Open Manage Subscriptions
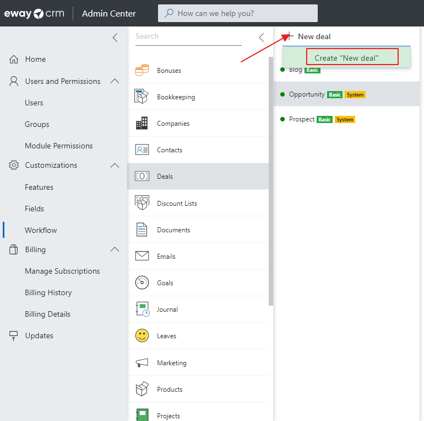The width and height of the screenshot is (424, 421). [63, 271]
